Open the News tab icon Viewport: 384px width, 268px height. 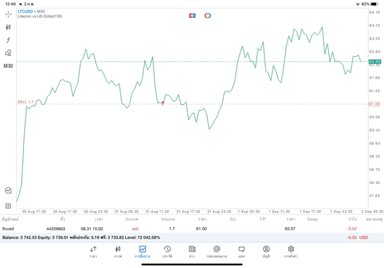tap(191, 251)
